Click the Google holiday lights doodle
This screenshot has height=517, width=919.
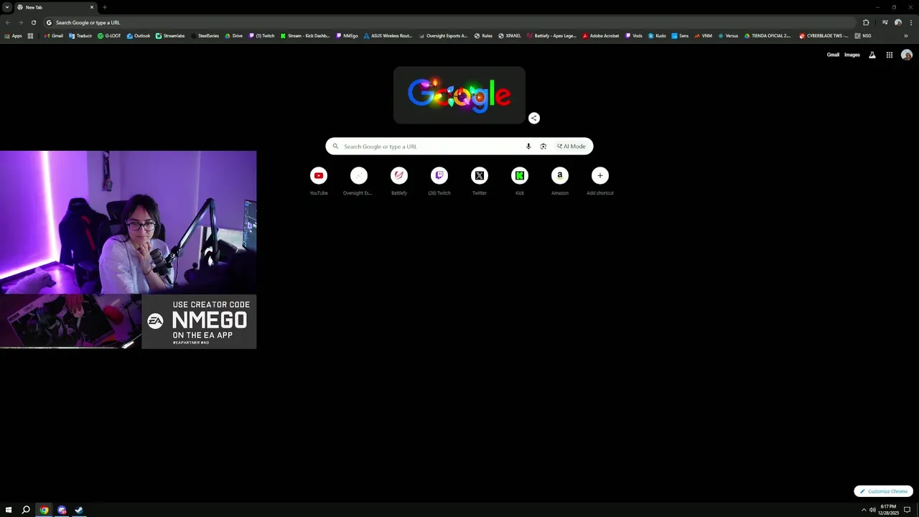tap(459, 95)
